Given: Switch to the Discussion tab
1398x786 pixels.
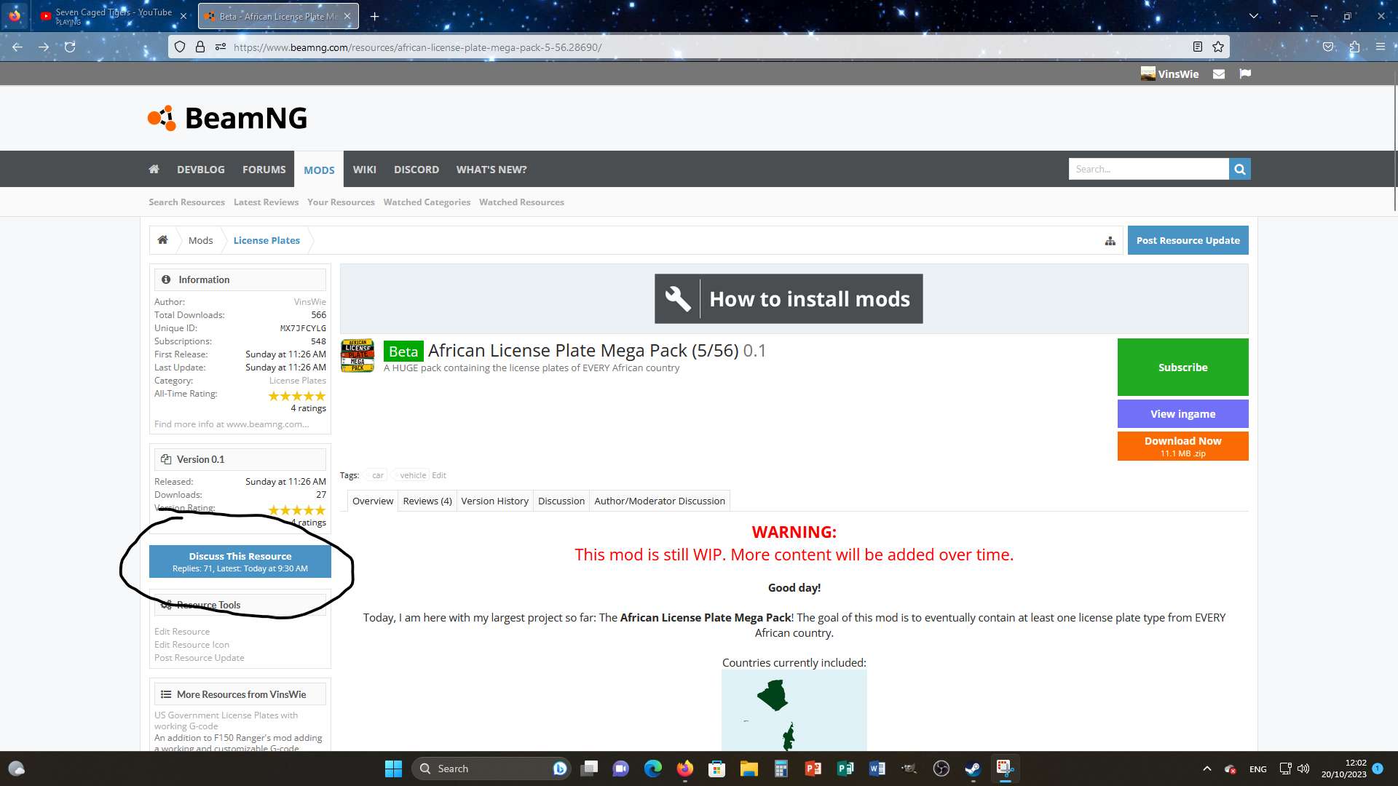Looking at the screenshot, I should tap(561, 501).
